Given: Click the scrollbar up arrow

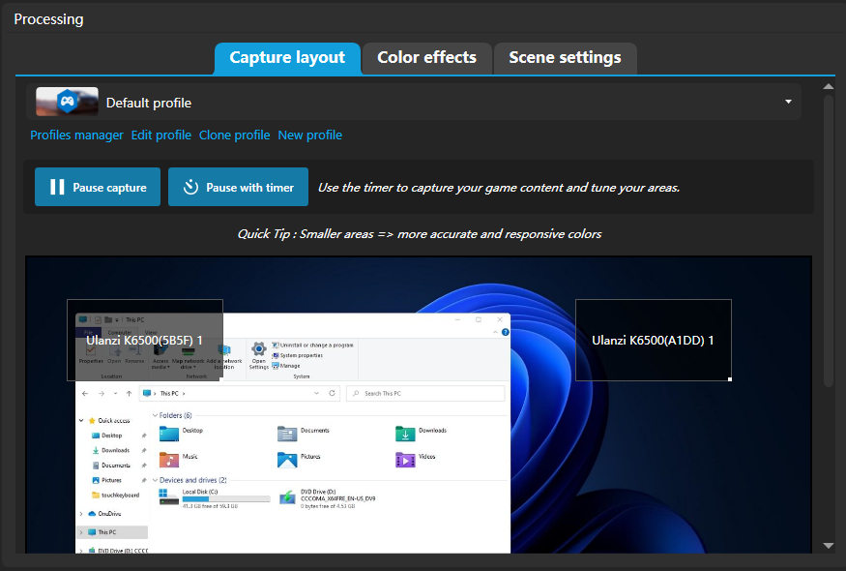Looking at the screenshot, I should 829,86.
